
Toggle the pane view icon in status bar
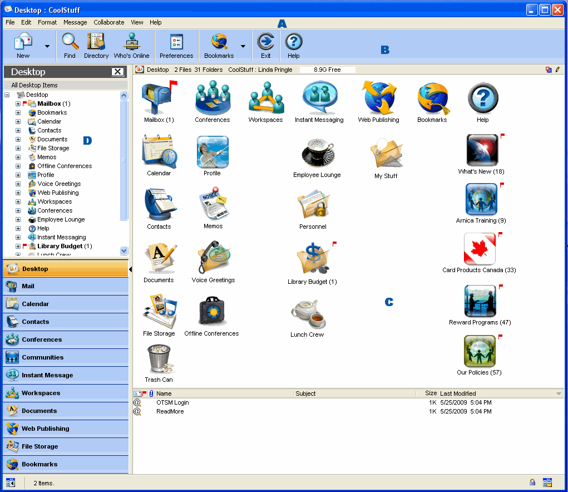(11, 483)
